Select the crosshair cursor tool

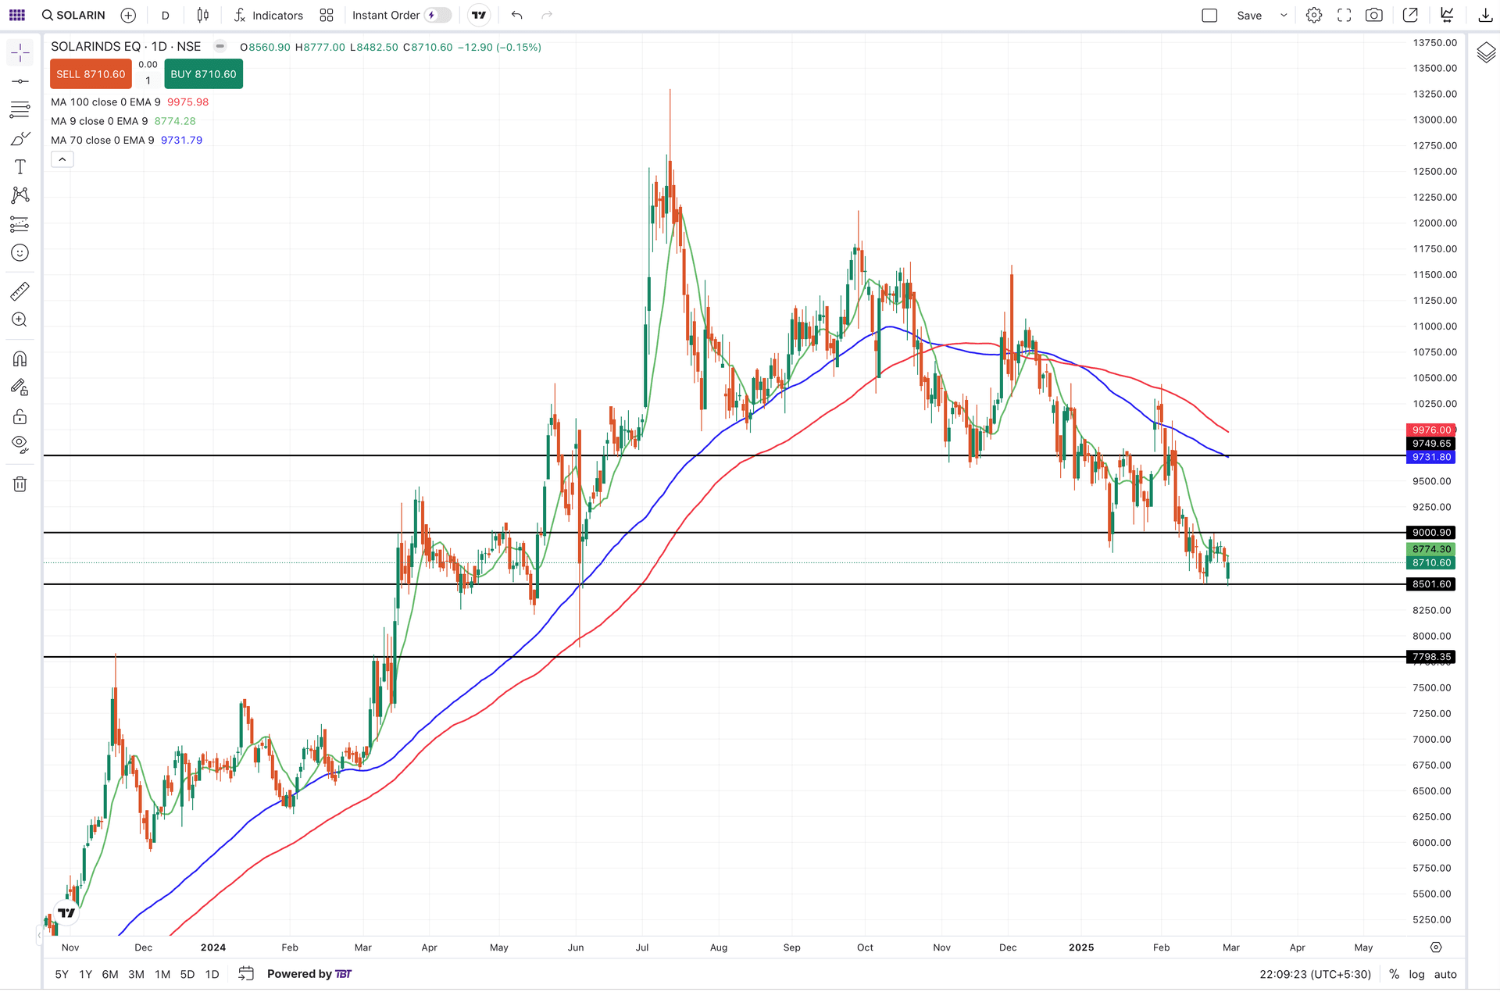(x=20, y=52)
